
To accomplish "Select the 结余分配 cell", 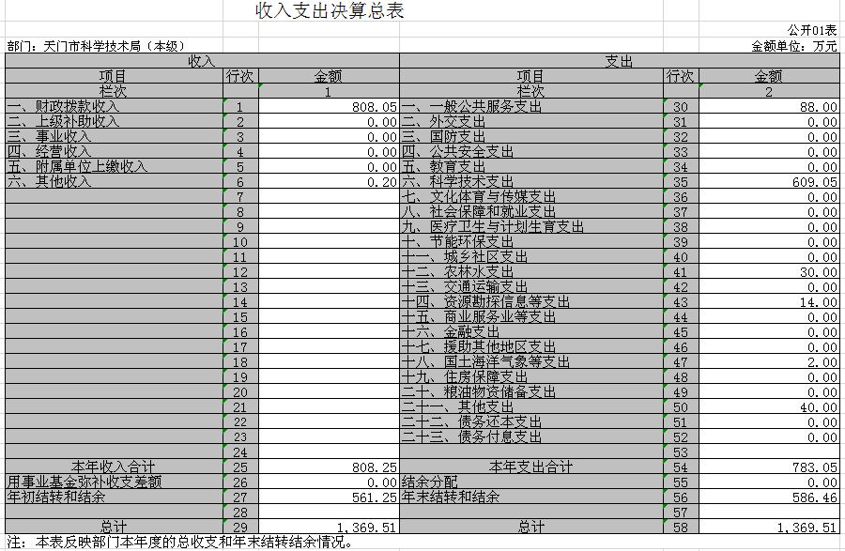I will (x=531, y=482).
